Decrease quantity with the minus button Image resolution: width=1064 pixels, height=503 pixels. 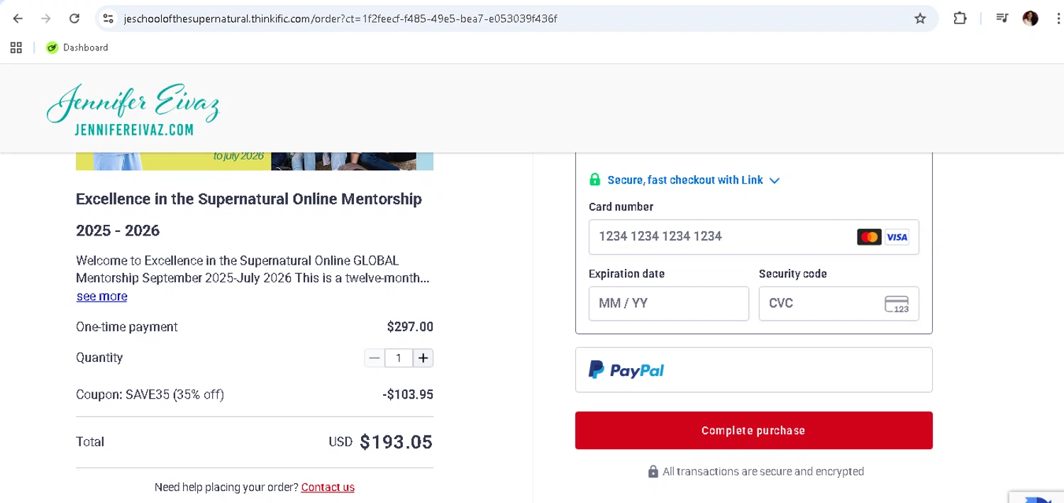click(x=375, y=358)
